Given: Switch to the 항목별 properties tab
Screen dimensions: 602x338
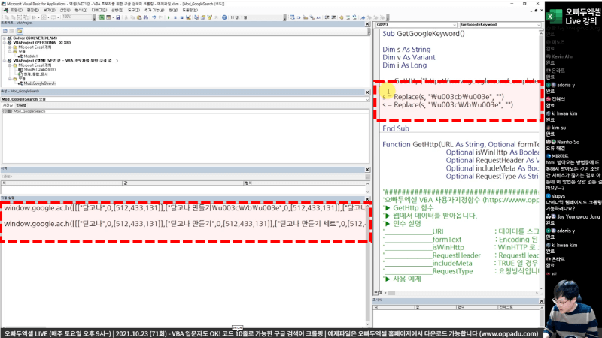Looking at the screenshot, I should click(x=21, y=105).
